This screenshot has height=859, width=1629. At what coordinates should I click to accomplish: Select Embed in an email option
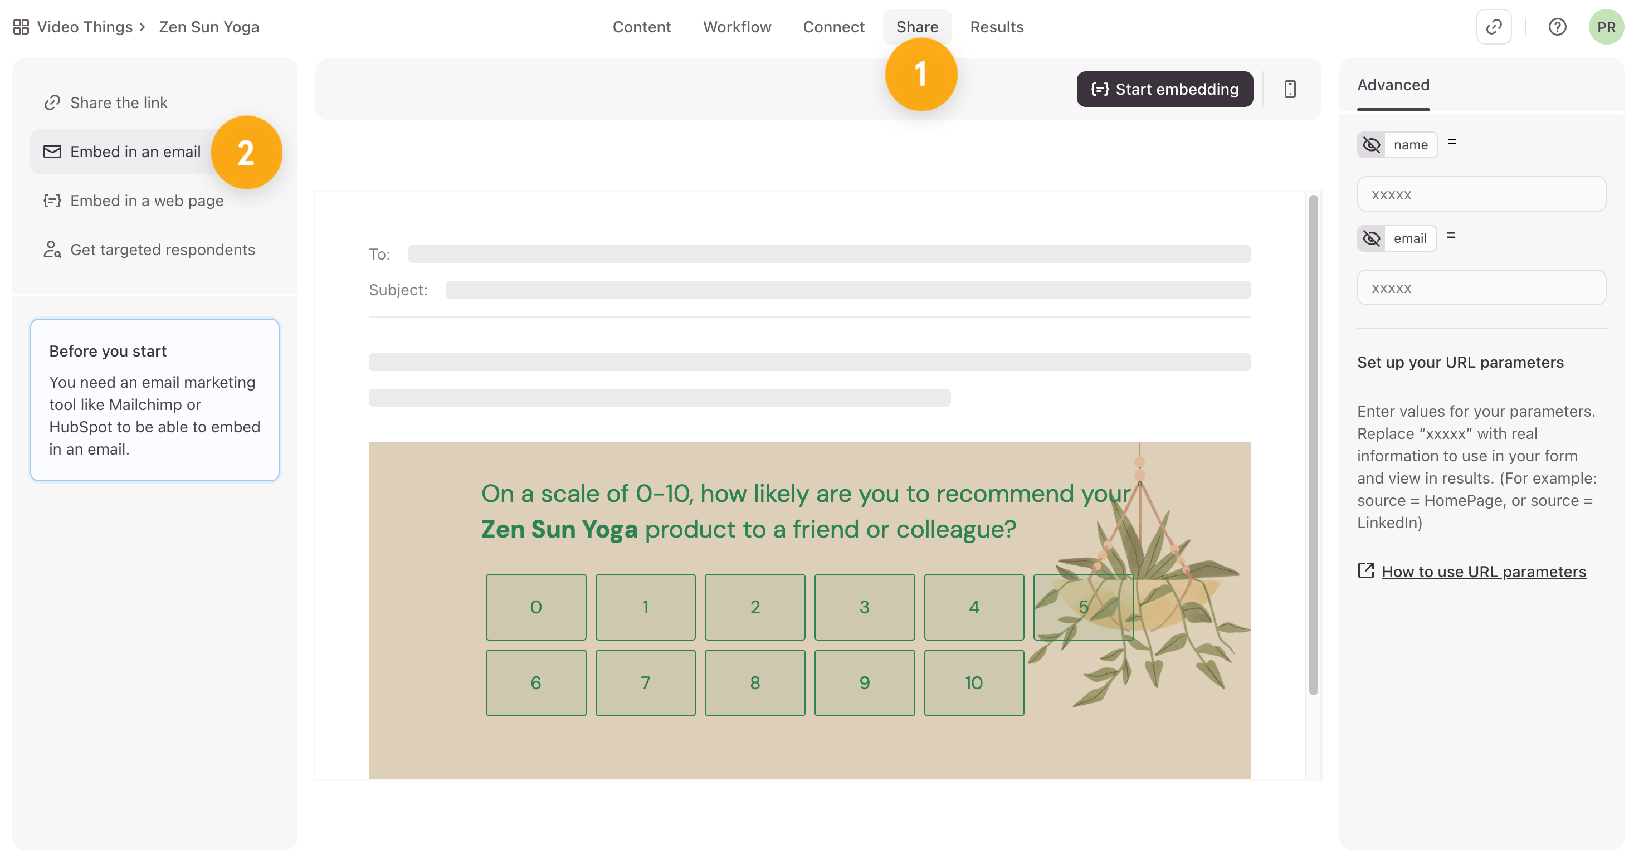tap(135, 152)
